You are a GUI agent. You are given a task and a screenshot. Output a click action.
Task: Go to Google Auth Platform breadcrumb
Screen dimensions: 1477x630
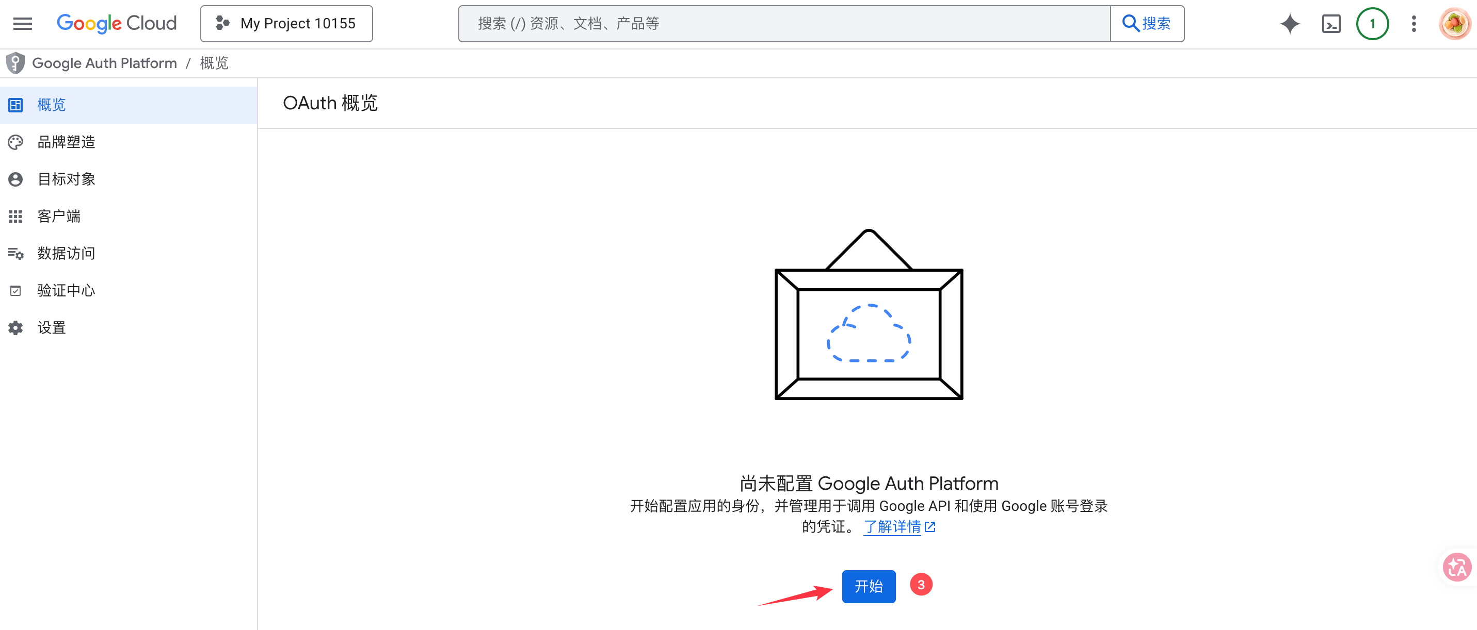[104, 63]
